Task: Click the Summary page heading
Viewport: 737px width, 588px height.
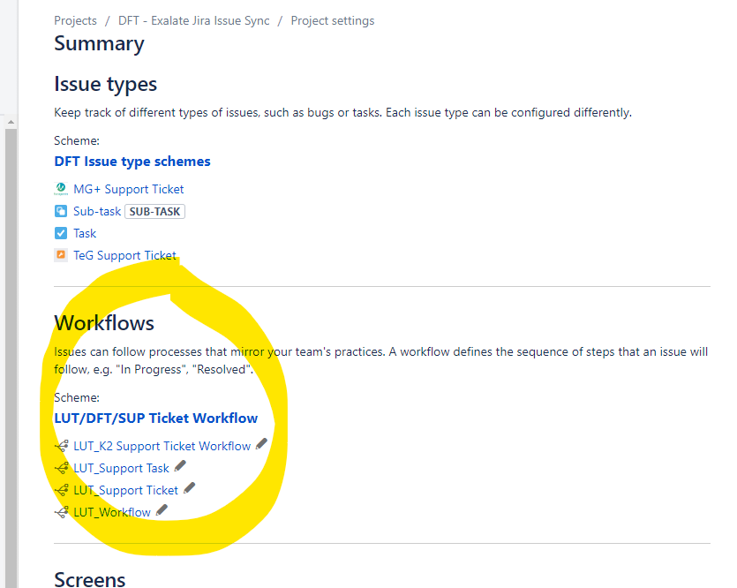Action: (99, 43)
